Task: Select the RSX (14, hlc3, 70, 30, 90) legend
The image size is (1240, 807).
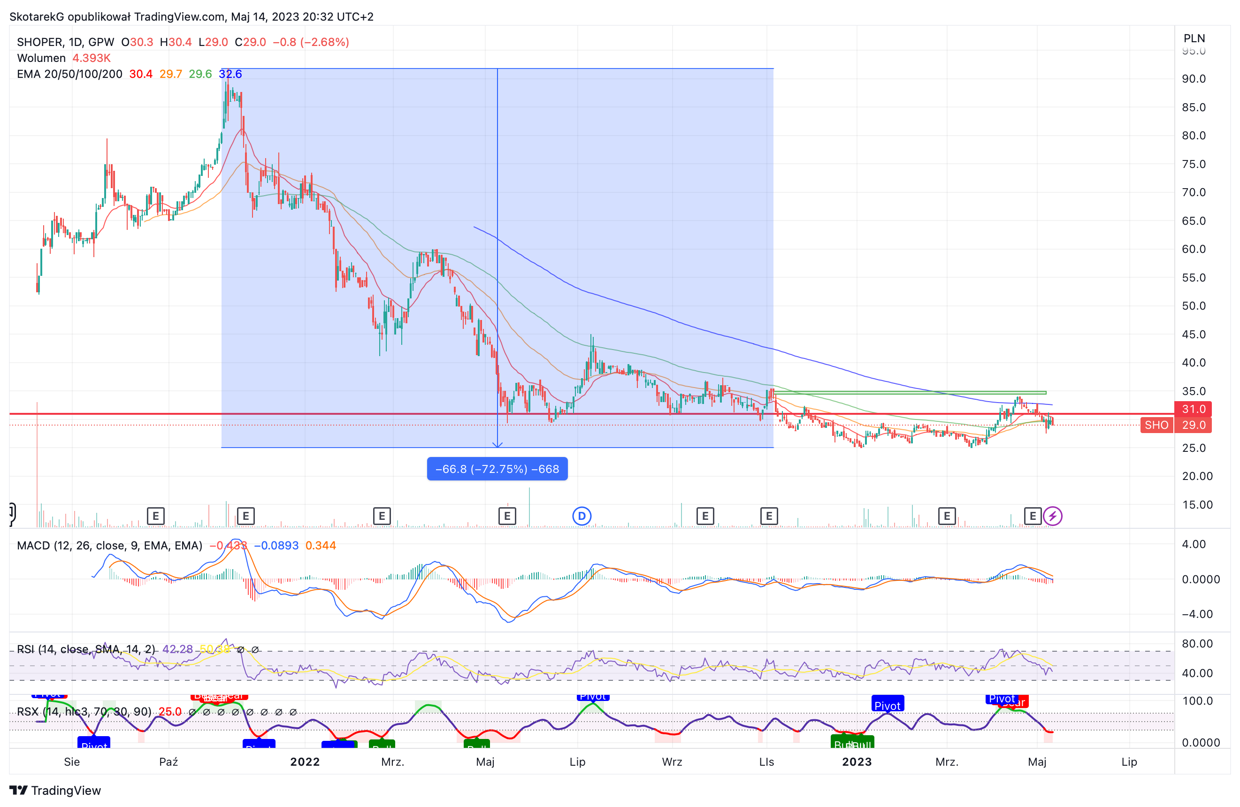Action: pos(84,712)
